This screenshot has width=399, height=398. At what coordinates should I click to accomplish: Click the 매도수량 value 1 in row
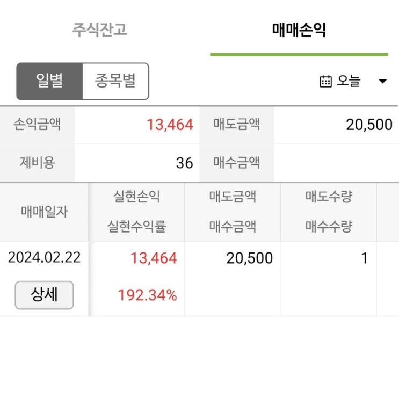click(x=364, y=258)
